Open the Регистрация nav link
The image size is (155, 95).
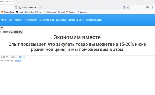coord(30,20)
